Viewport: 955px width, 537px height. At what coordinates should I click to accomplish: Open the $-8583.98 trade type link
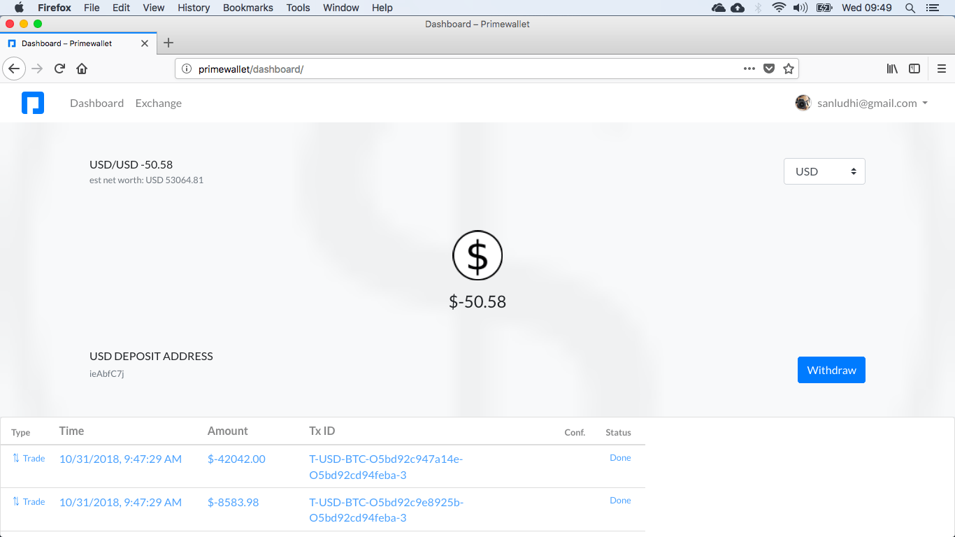coord(29,502)
